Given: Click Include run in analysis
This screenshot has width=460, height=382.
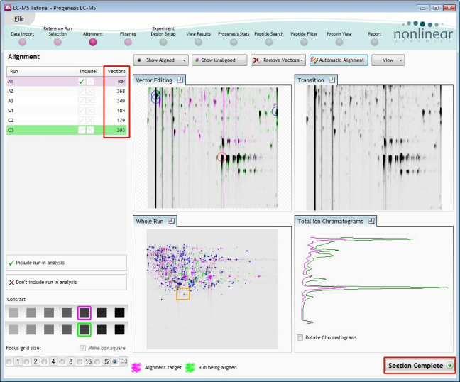Looking at the screenshot, I should click(x=67, y=263).
